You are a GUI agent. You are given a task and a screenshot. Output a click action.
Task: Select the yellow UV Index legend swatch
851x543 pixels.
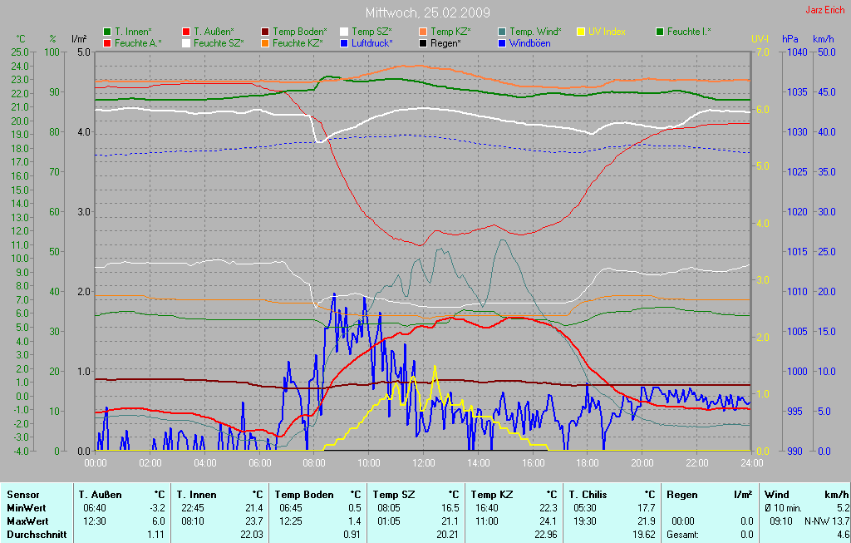pyautogui.click(x=581, y=32)
